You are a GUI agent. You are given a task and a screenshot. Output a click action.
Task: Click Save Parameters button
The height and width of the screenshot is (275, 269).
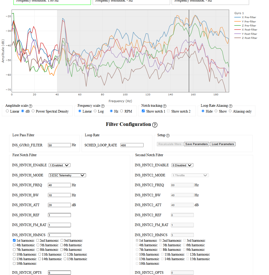196,144
